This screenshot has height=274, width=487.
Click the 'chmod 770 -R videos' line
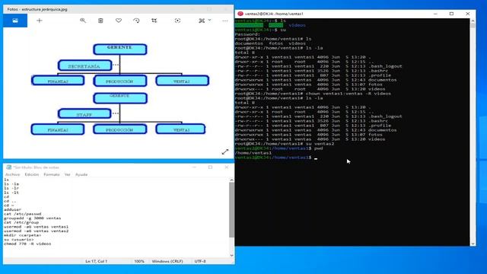pos(27,244)
